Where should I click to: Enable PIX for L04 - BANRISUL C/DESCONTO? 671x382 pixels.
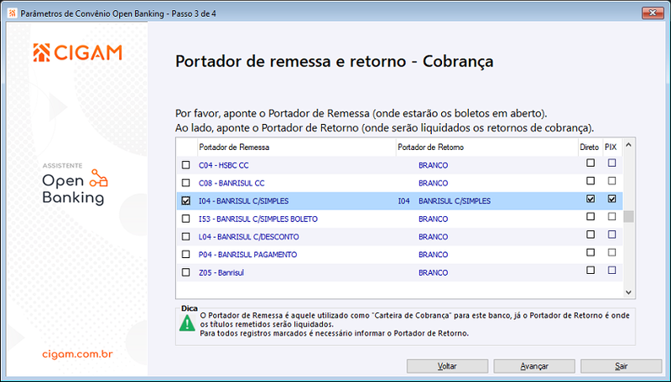[612, 235]
